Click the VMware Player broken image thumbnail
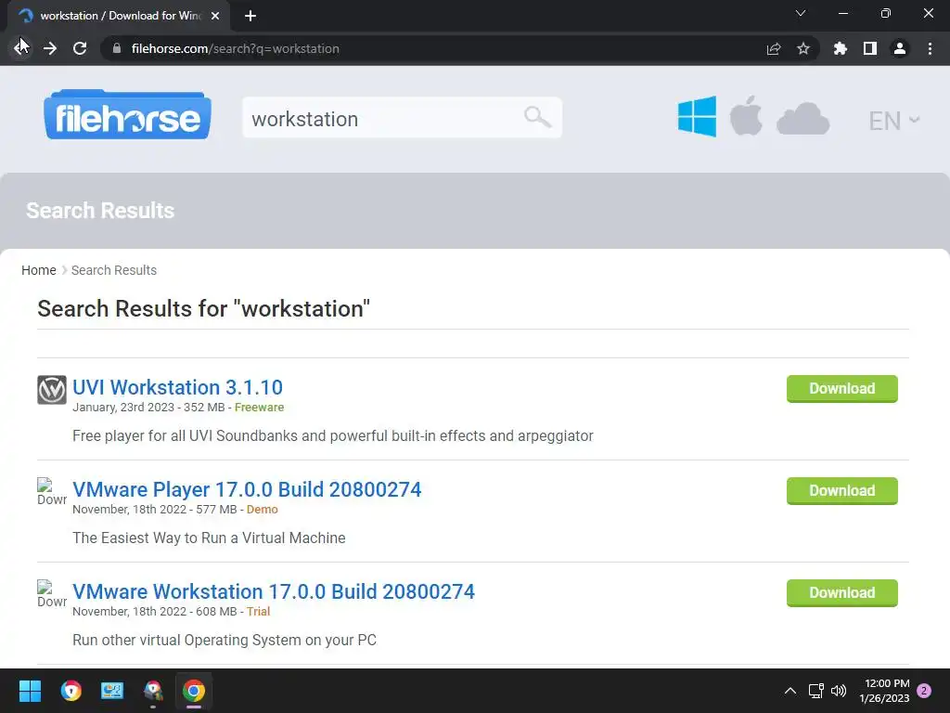This screenshot has height=713, width=950. click(52, 492)
